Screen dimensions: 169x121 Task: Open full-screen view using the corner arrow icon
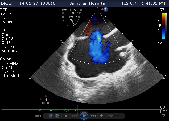click(163, 116)
